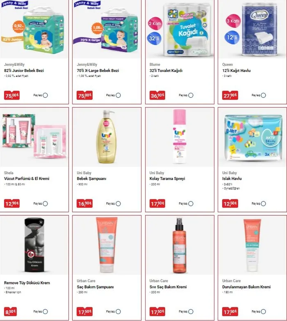This screenshot has height=321, width=287.
Task: Open the Uni Baby shampoo bottle image
Action: tap(107, 137)
